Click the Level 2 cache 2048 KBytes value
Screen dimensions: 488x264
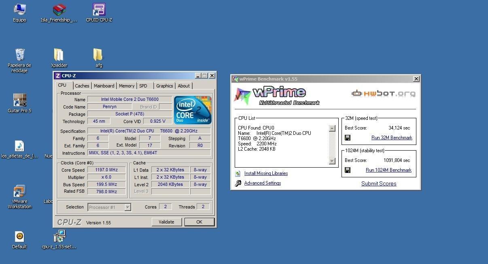tap(170, 185)
